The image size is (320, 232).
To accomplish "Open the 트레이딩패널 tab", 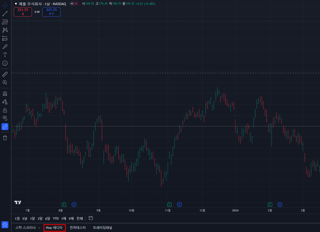I will click(102, 228).
